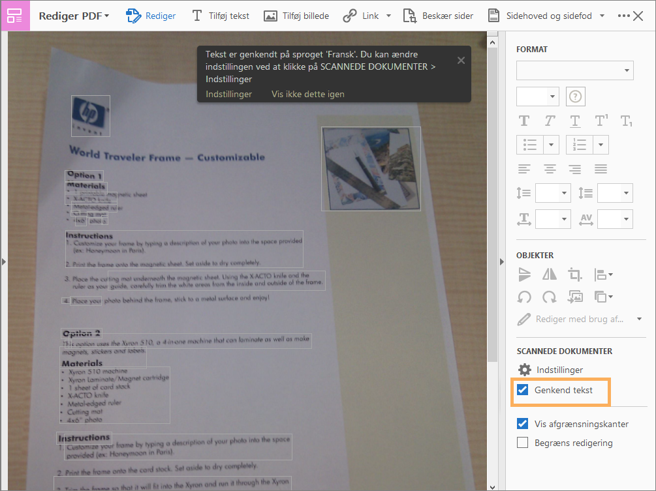Screen dimensions: 656x491
Task: Expand numbered list style options
Action: coord(601,145)
